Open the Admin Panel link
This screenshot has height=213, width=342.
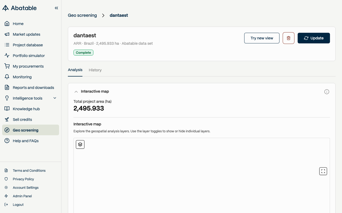tap(22, 196)
